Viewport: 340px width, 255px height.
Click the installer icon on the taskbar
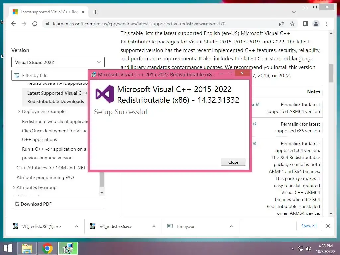tap(68, 248)
